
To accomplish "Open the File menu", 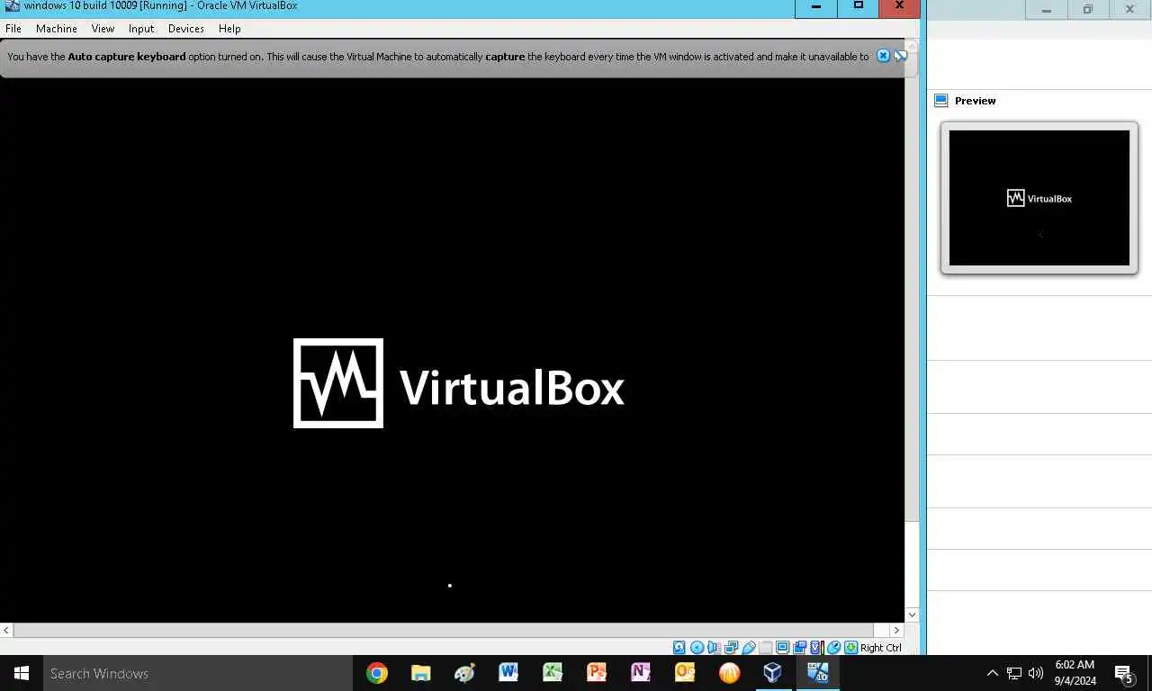I will click(x=13, y=29).
